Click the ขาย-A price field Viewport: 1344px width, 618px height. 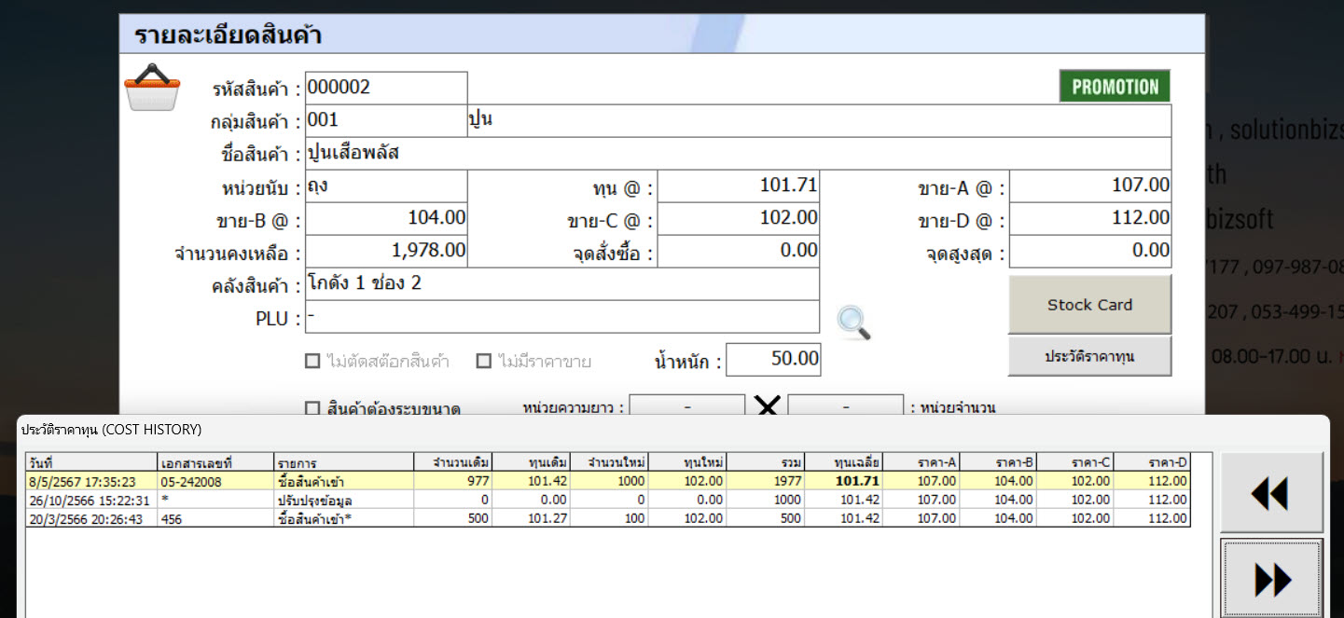(1089, 186)
